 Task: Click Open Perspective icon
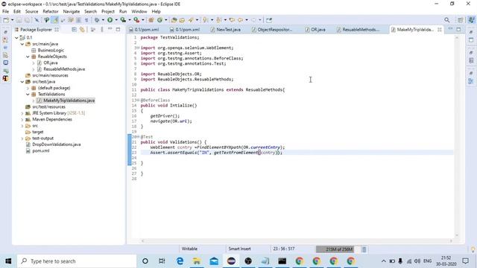click(461, 20)
